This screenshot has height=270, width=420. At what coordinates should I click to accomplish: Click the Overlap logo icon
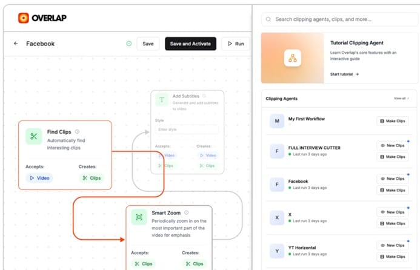pos(24,18)
